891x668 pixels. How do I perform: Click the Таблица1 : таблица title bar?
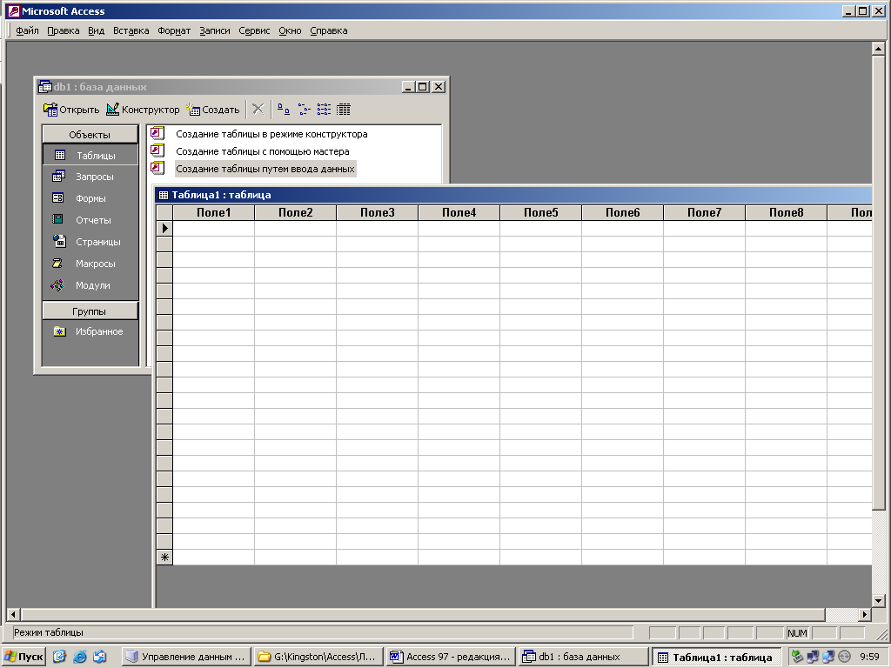tap(513, 195)
